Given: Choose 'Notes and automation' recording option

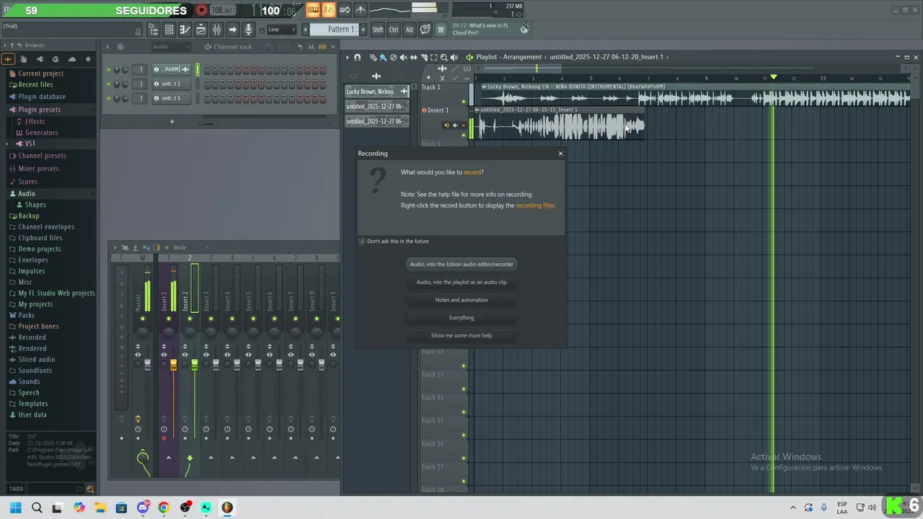Looking at the screenshot, I should tap(461, 300).
